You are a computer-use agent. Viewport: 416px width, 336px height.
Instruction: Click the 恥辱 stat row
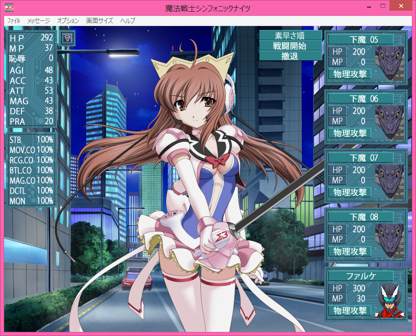31,58
